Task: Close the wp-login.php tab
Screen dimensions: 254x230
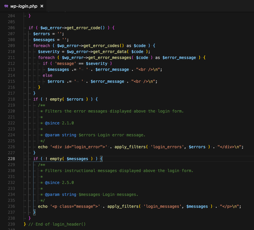Action: 42,6
